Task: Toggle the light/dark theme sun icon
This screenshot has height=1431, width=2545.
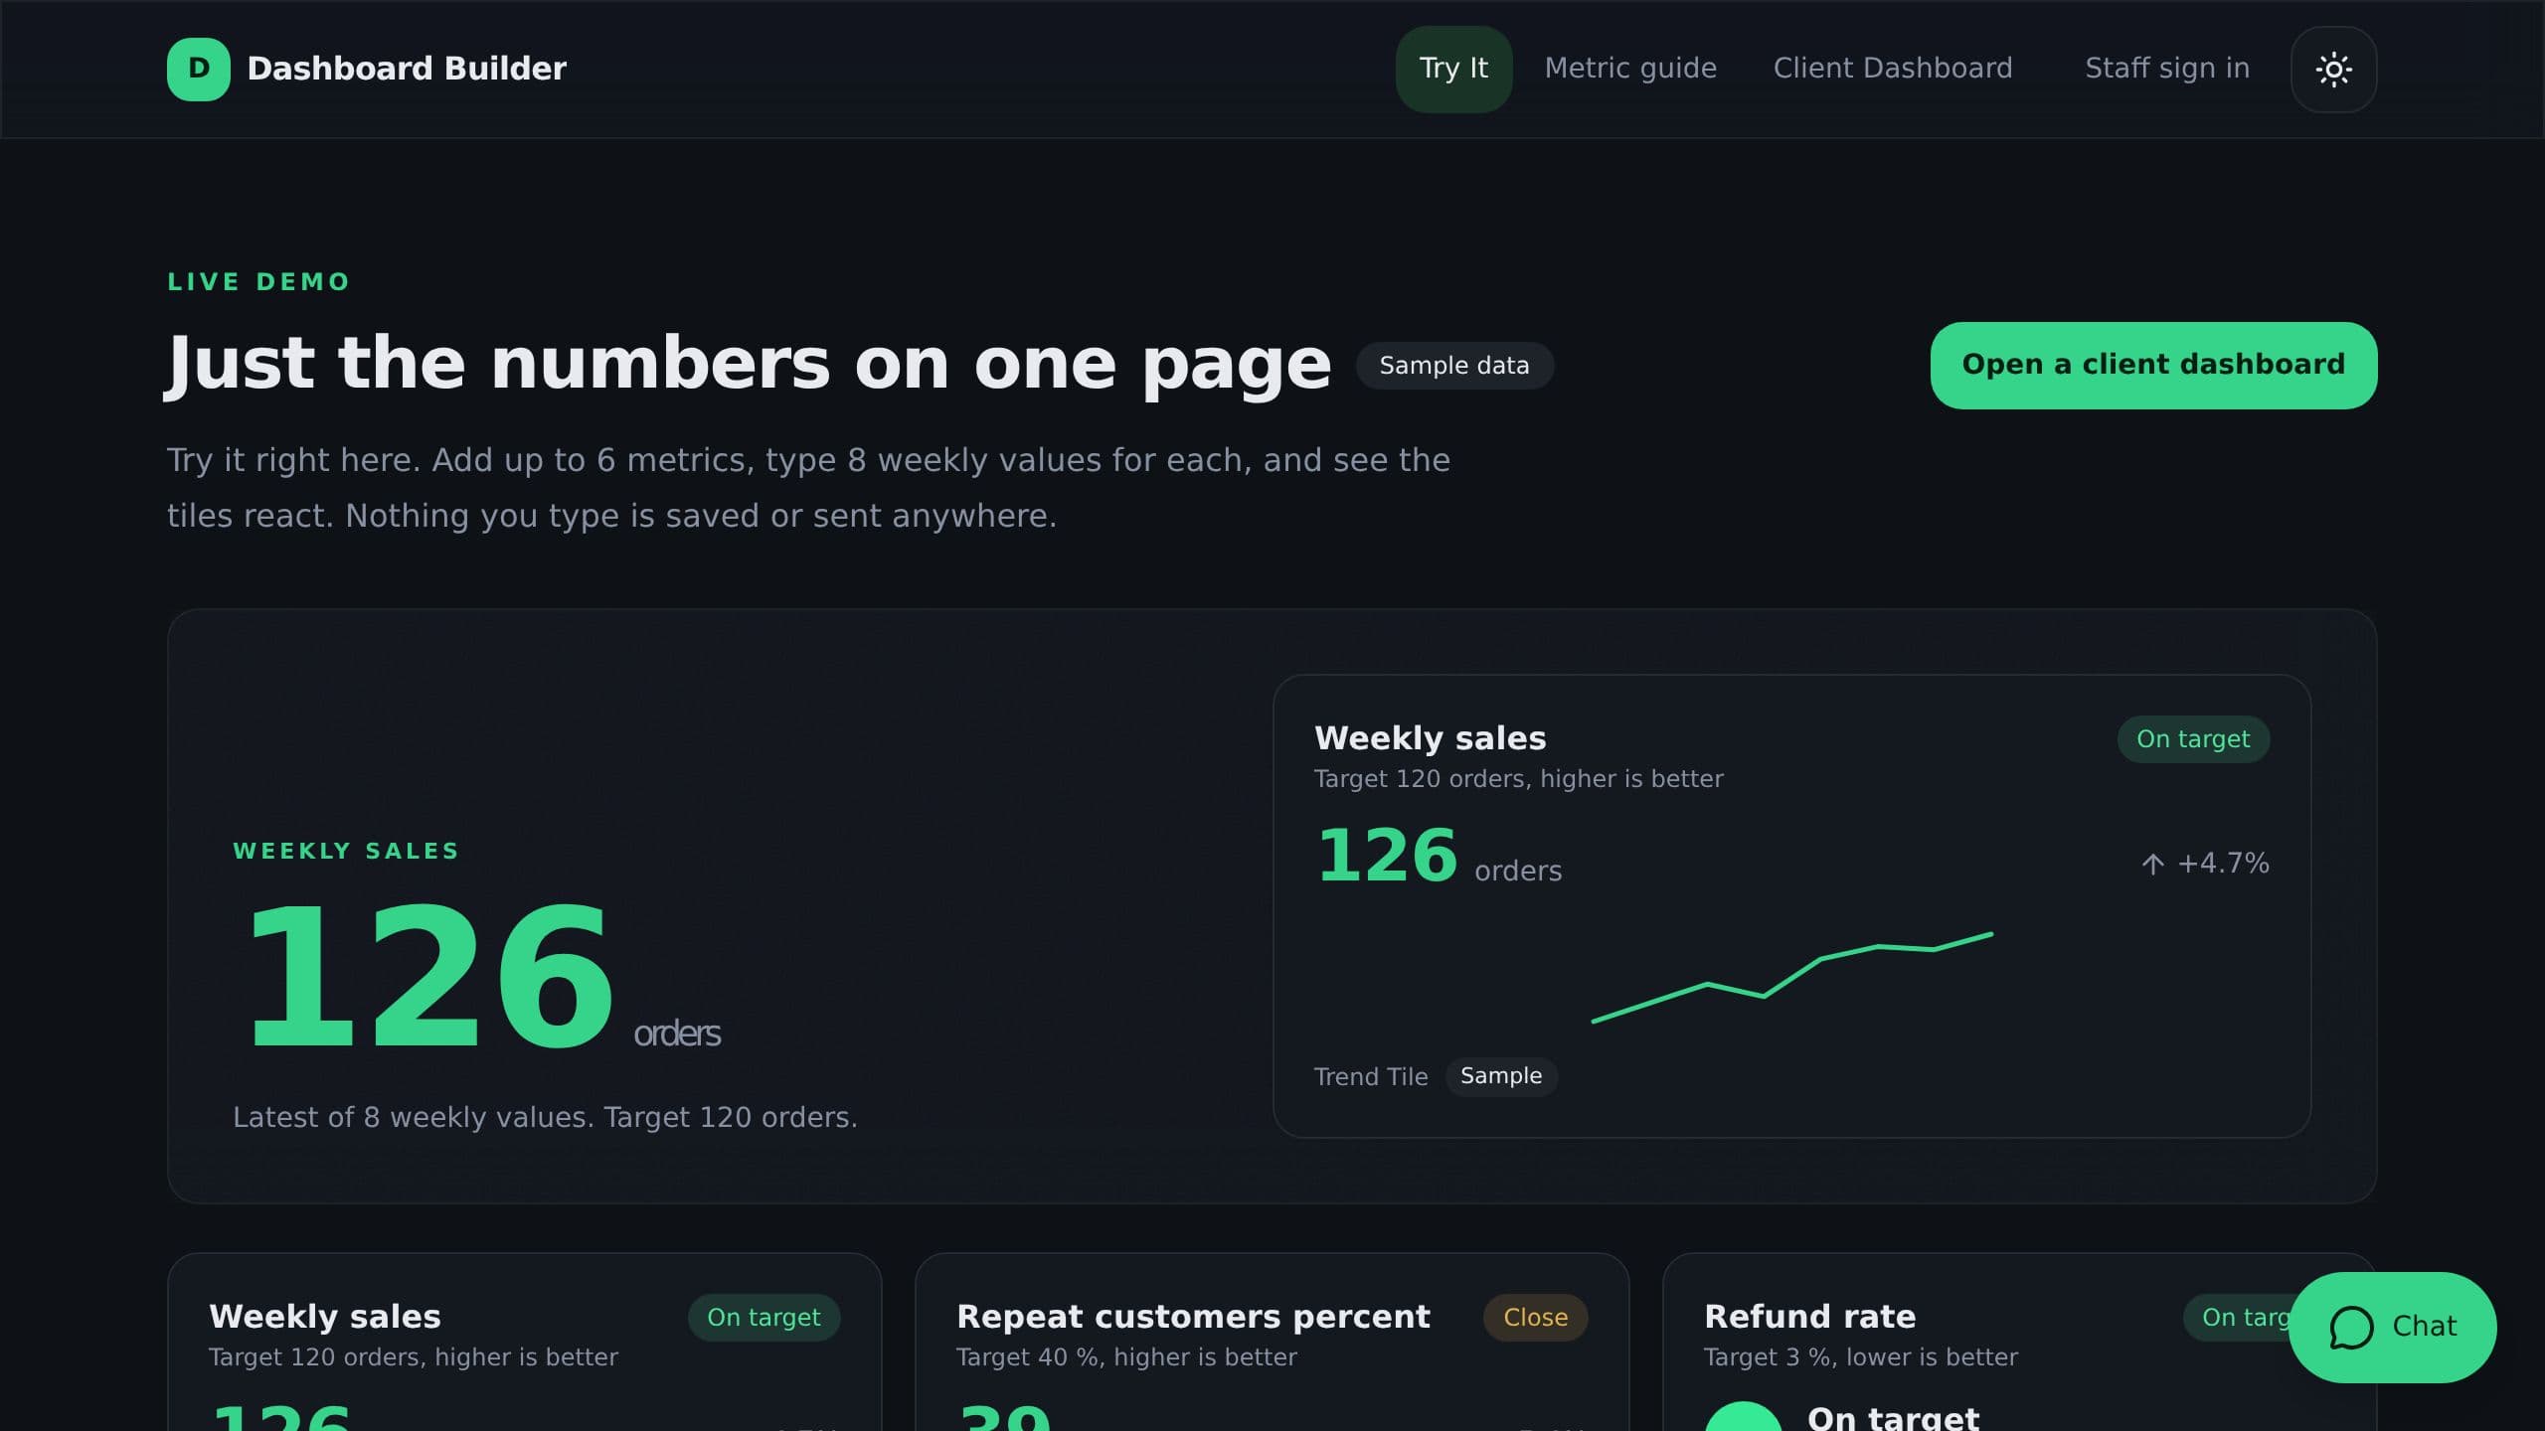Action: tap(2333, 69)
